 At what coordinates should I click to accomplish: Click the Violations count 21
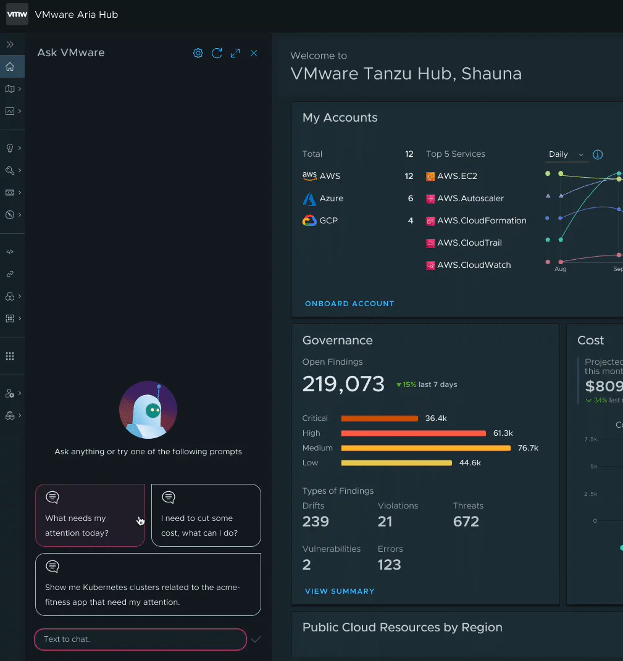[385, 522]
